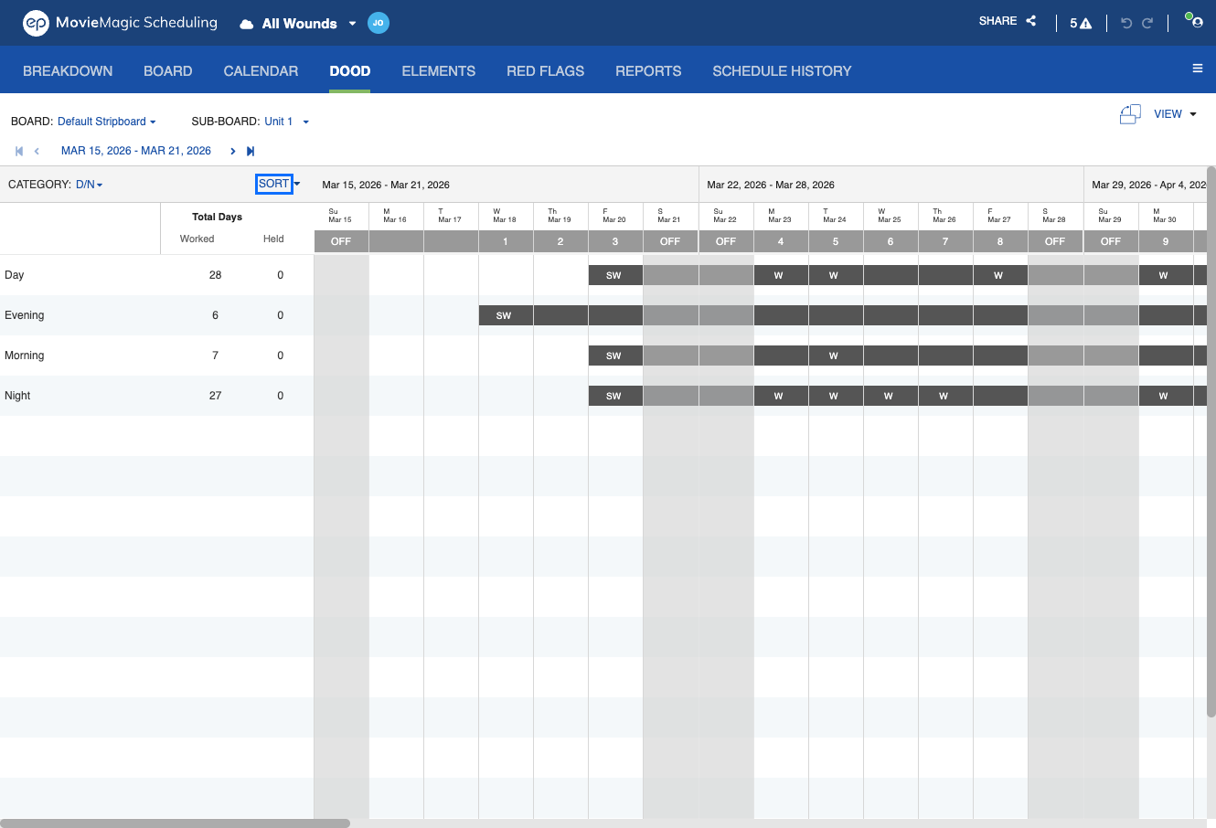
Task: Click shoot day 9 header cell
Action: pyautogui.click(x=1166, y=241)
